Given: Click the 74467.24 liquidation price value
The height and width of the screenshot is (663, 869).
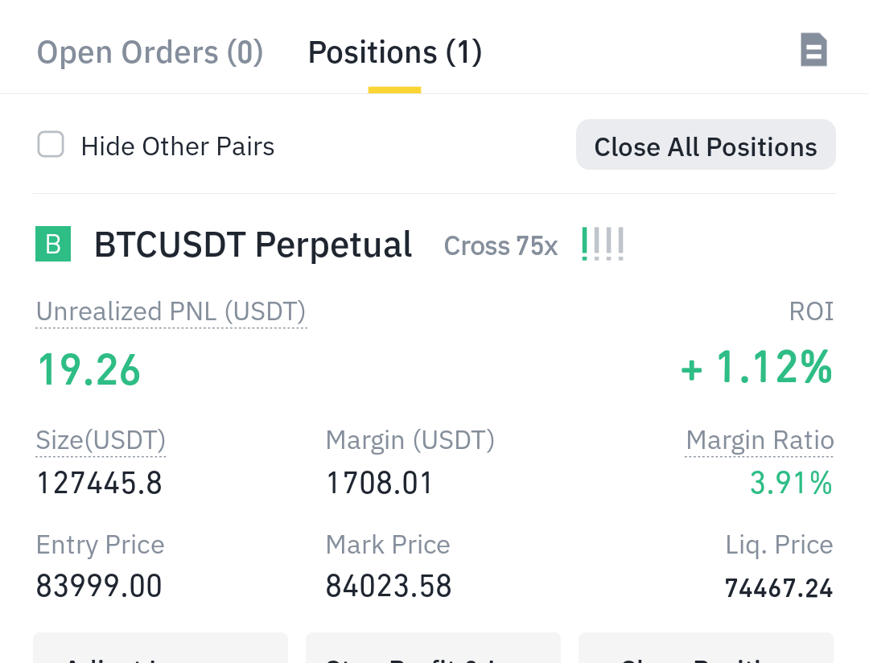Looking at the screenshot, I should tap(779, 588).
